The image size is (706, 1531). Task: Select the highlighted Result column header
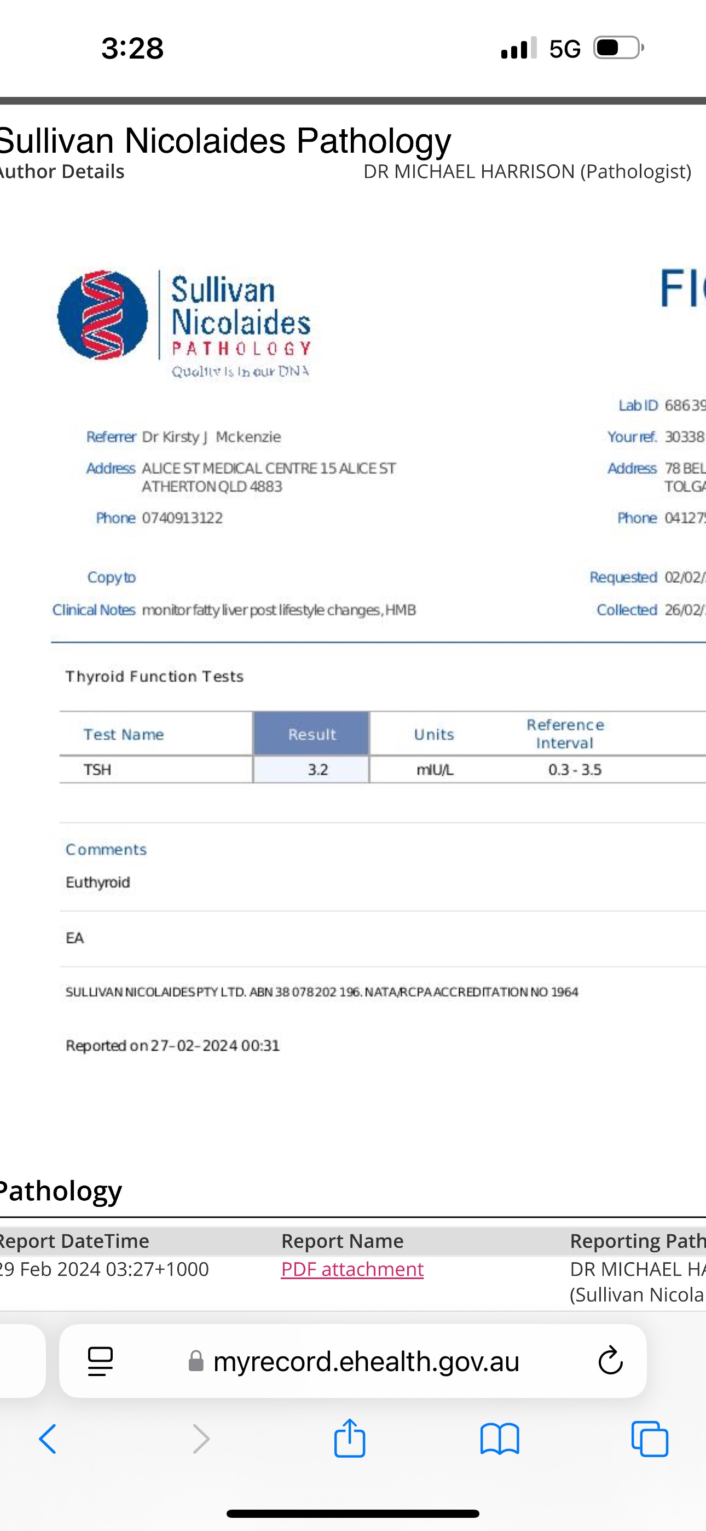point(311,734)
